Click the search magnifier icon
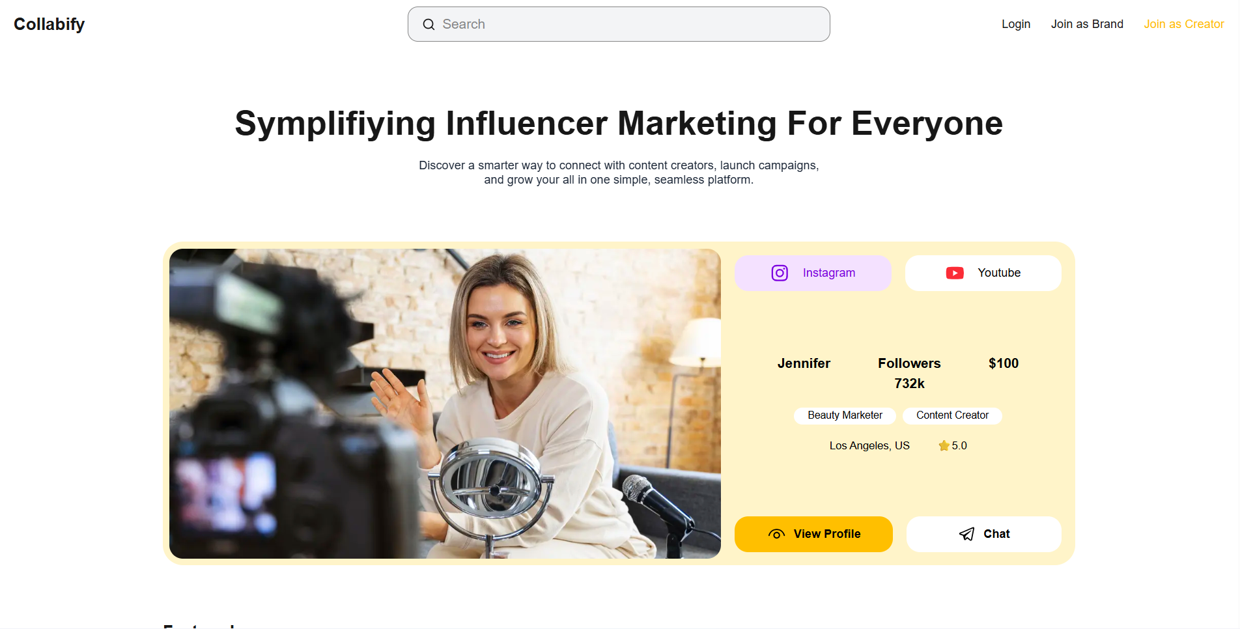The width and height of the screenshot is (1240, 629). click(x=429, y=25)
